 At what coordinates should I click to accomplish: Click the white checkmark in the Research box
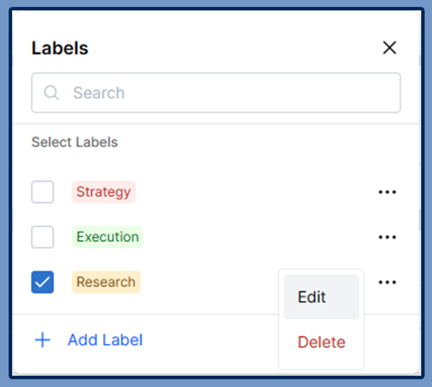click(x=42, y=282)
